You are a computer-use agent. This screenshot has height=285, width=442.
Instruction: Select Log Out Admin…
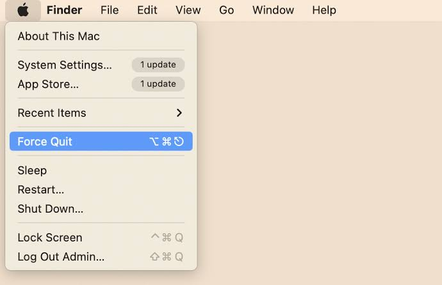point(101,257)
